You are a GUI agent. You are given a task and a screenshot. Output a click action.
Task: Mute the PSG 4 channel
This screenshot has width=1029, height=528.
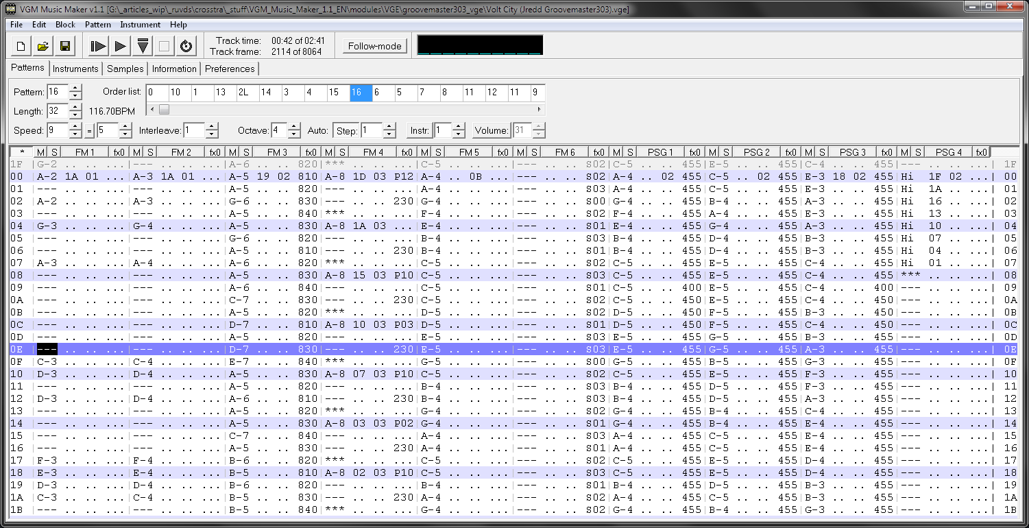click(904, 152)
